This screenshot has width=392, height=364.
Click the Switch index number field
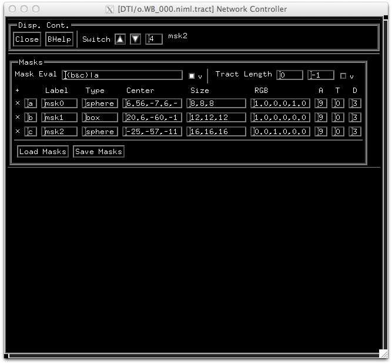(x=154, y=39)
